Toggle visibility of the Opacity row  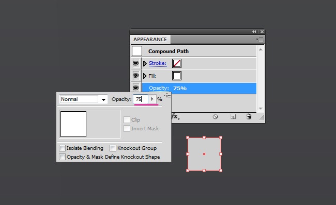click(x=135, y=88)
